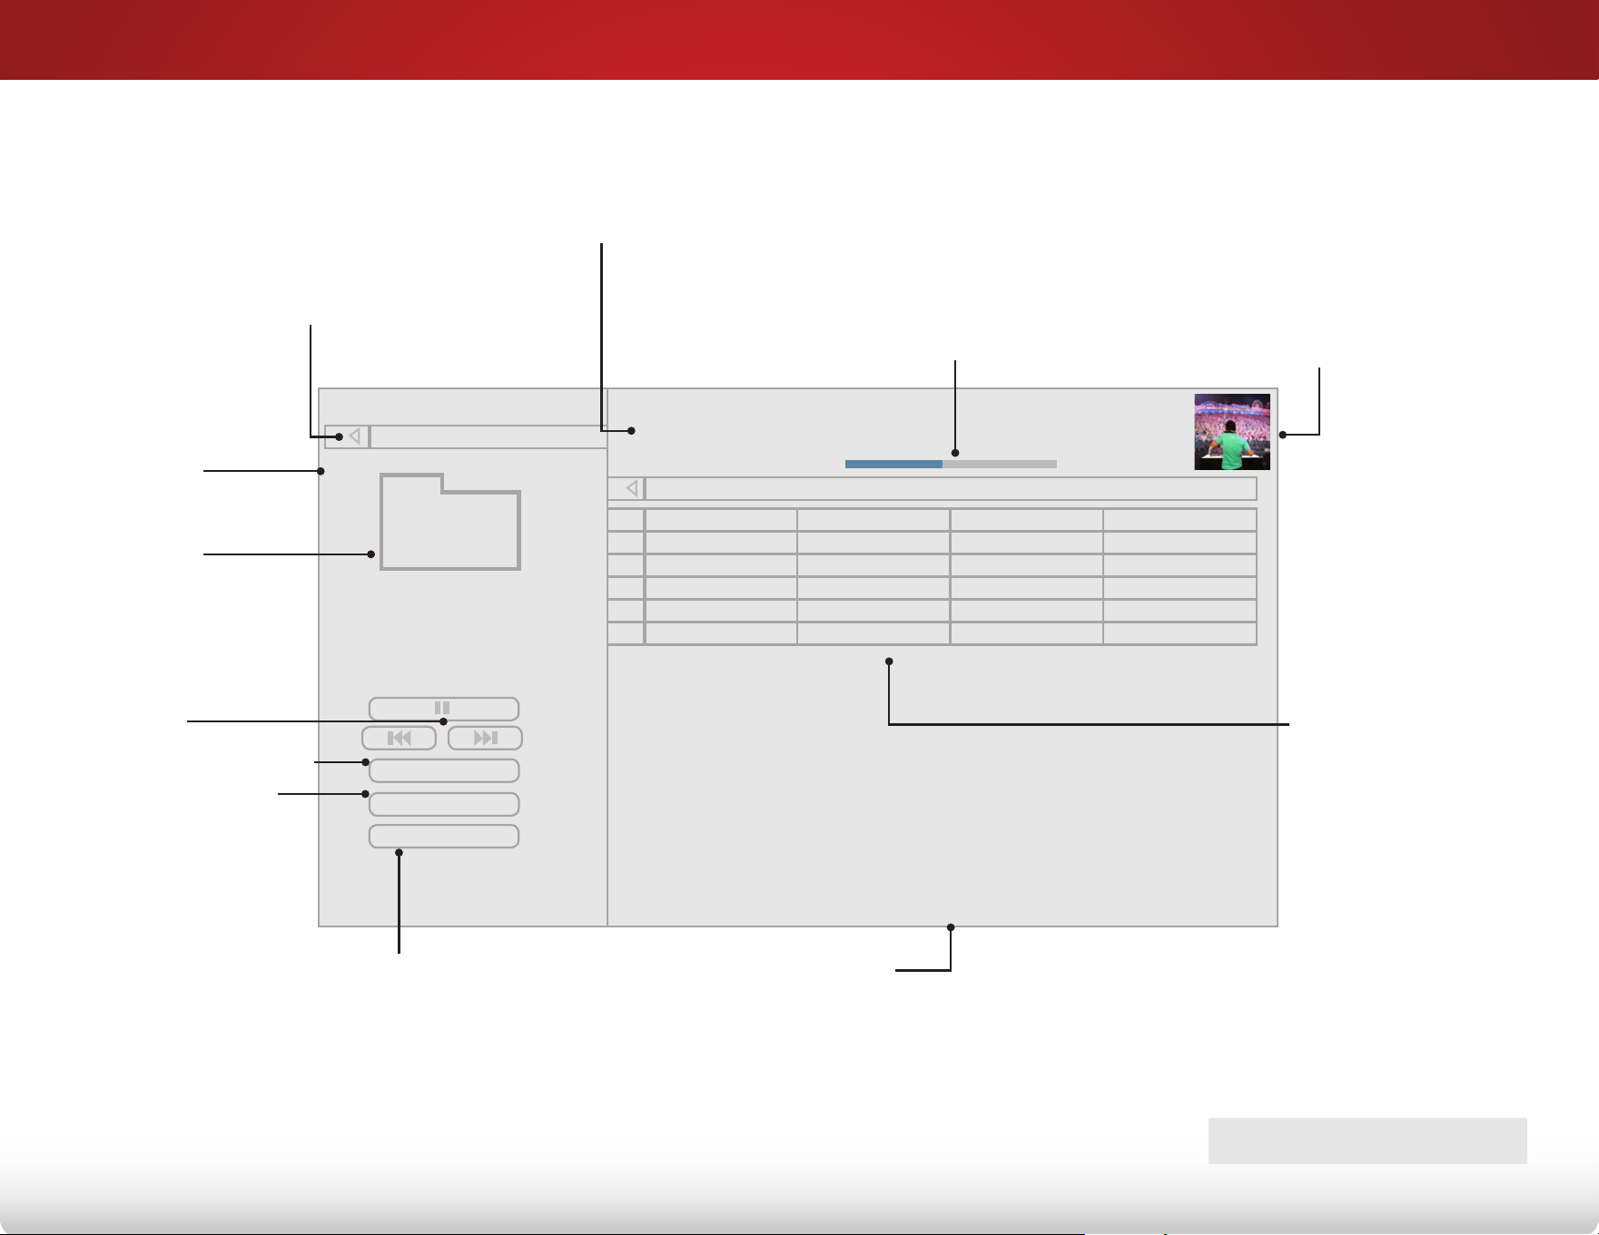This screenshot has width=1599, height=1235.
Task: Click the back arrow in left panel
Action: coord(347,436)
